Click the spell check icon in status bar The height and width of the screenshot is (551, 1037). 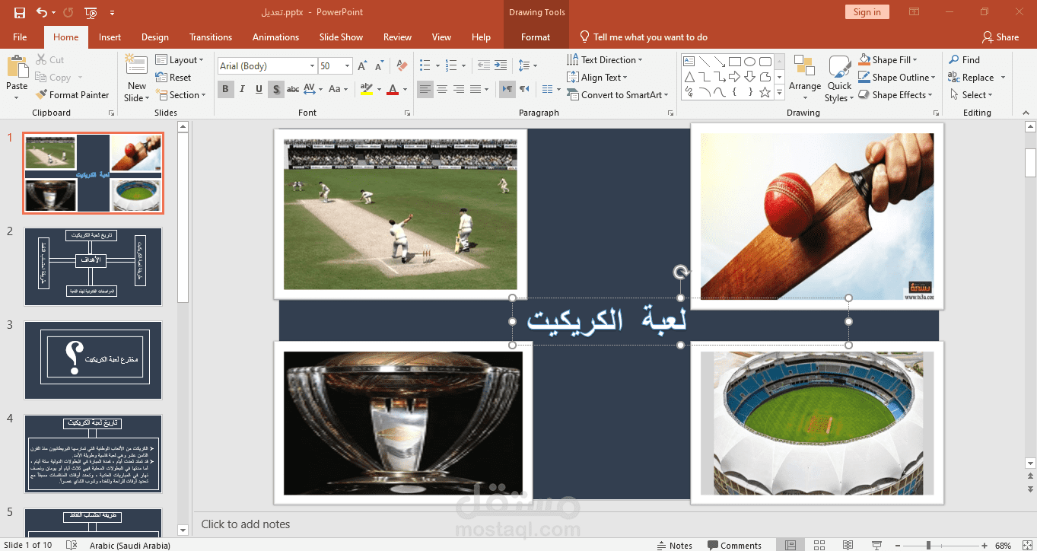[72, 545]
